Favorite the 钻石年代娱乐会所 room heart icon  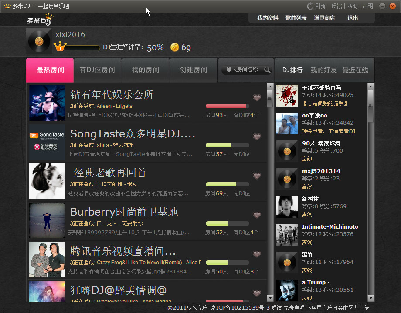pos(257,97)
